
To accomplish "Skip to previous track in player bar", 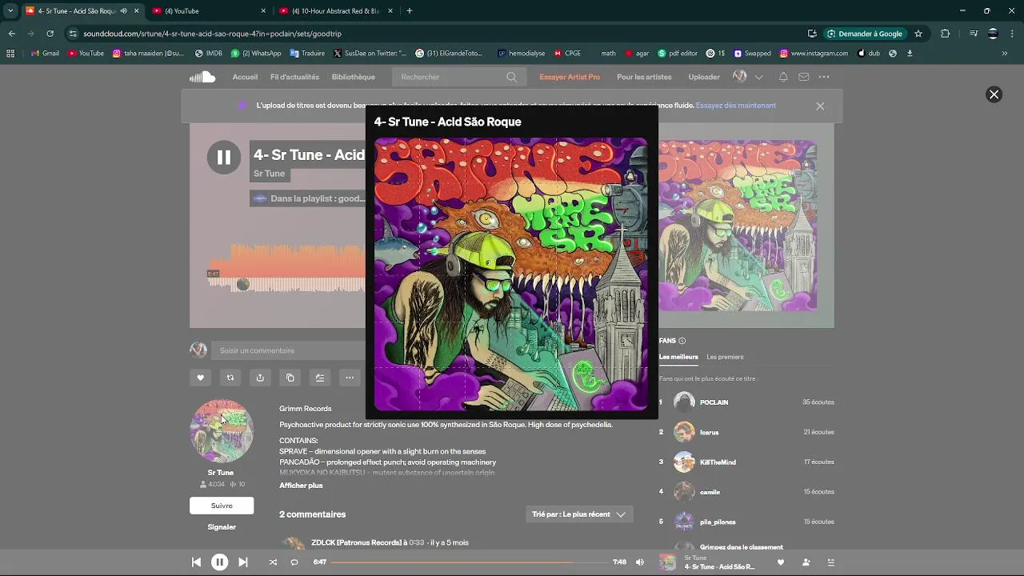I will 196,562.
